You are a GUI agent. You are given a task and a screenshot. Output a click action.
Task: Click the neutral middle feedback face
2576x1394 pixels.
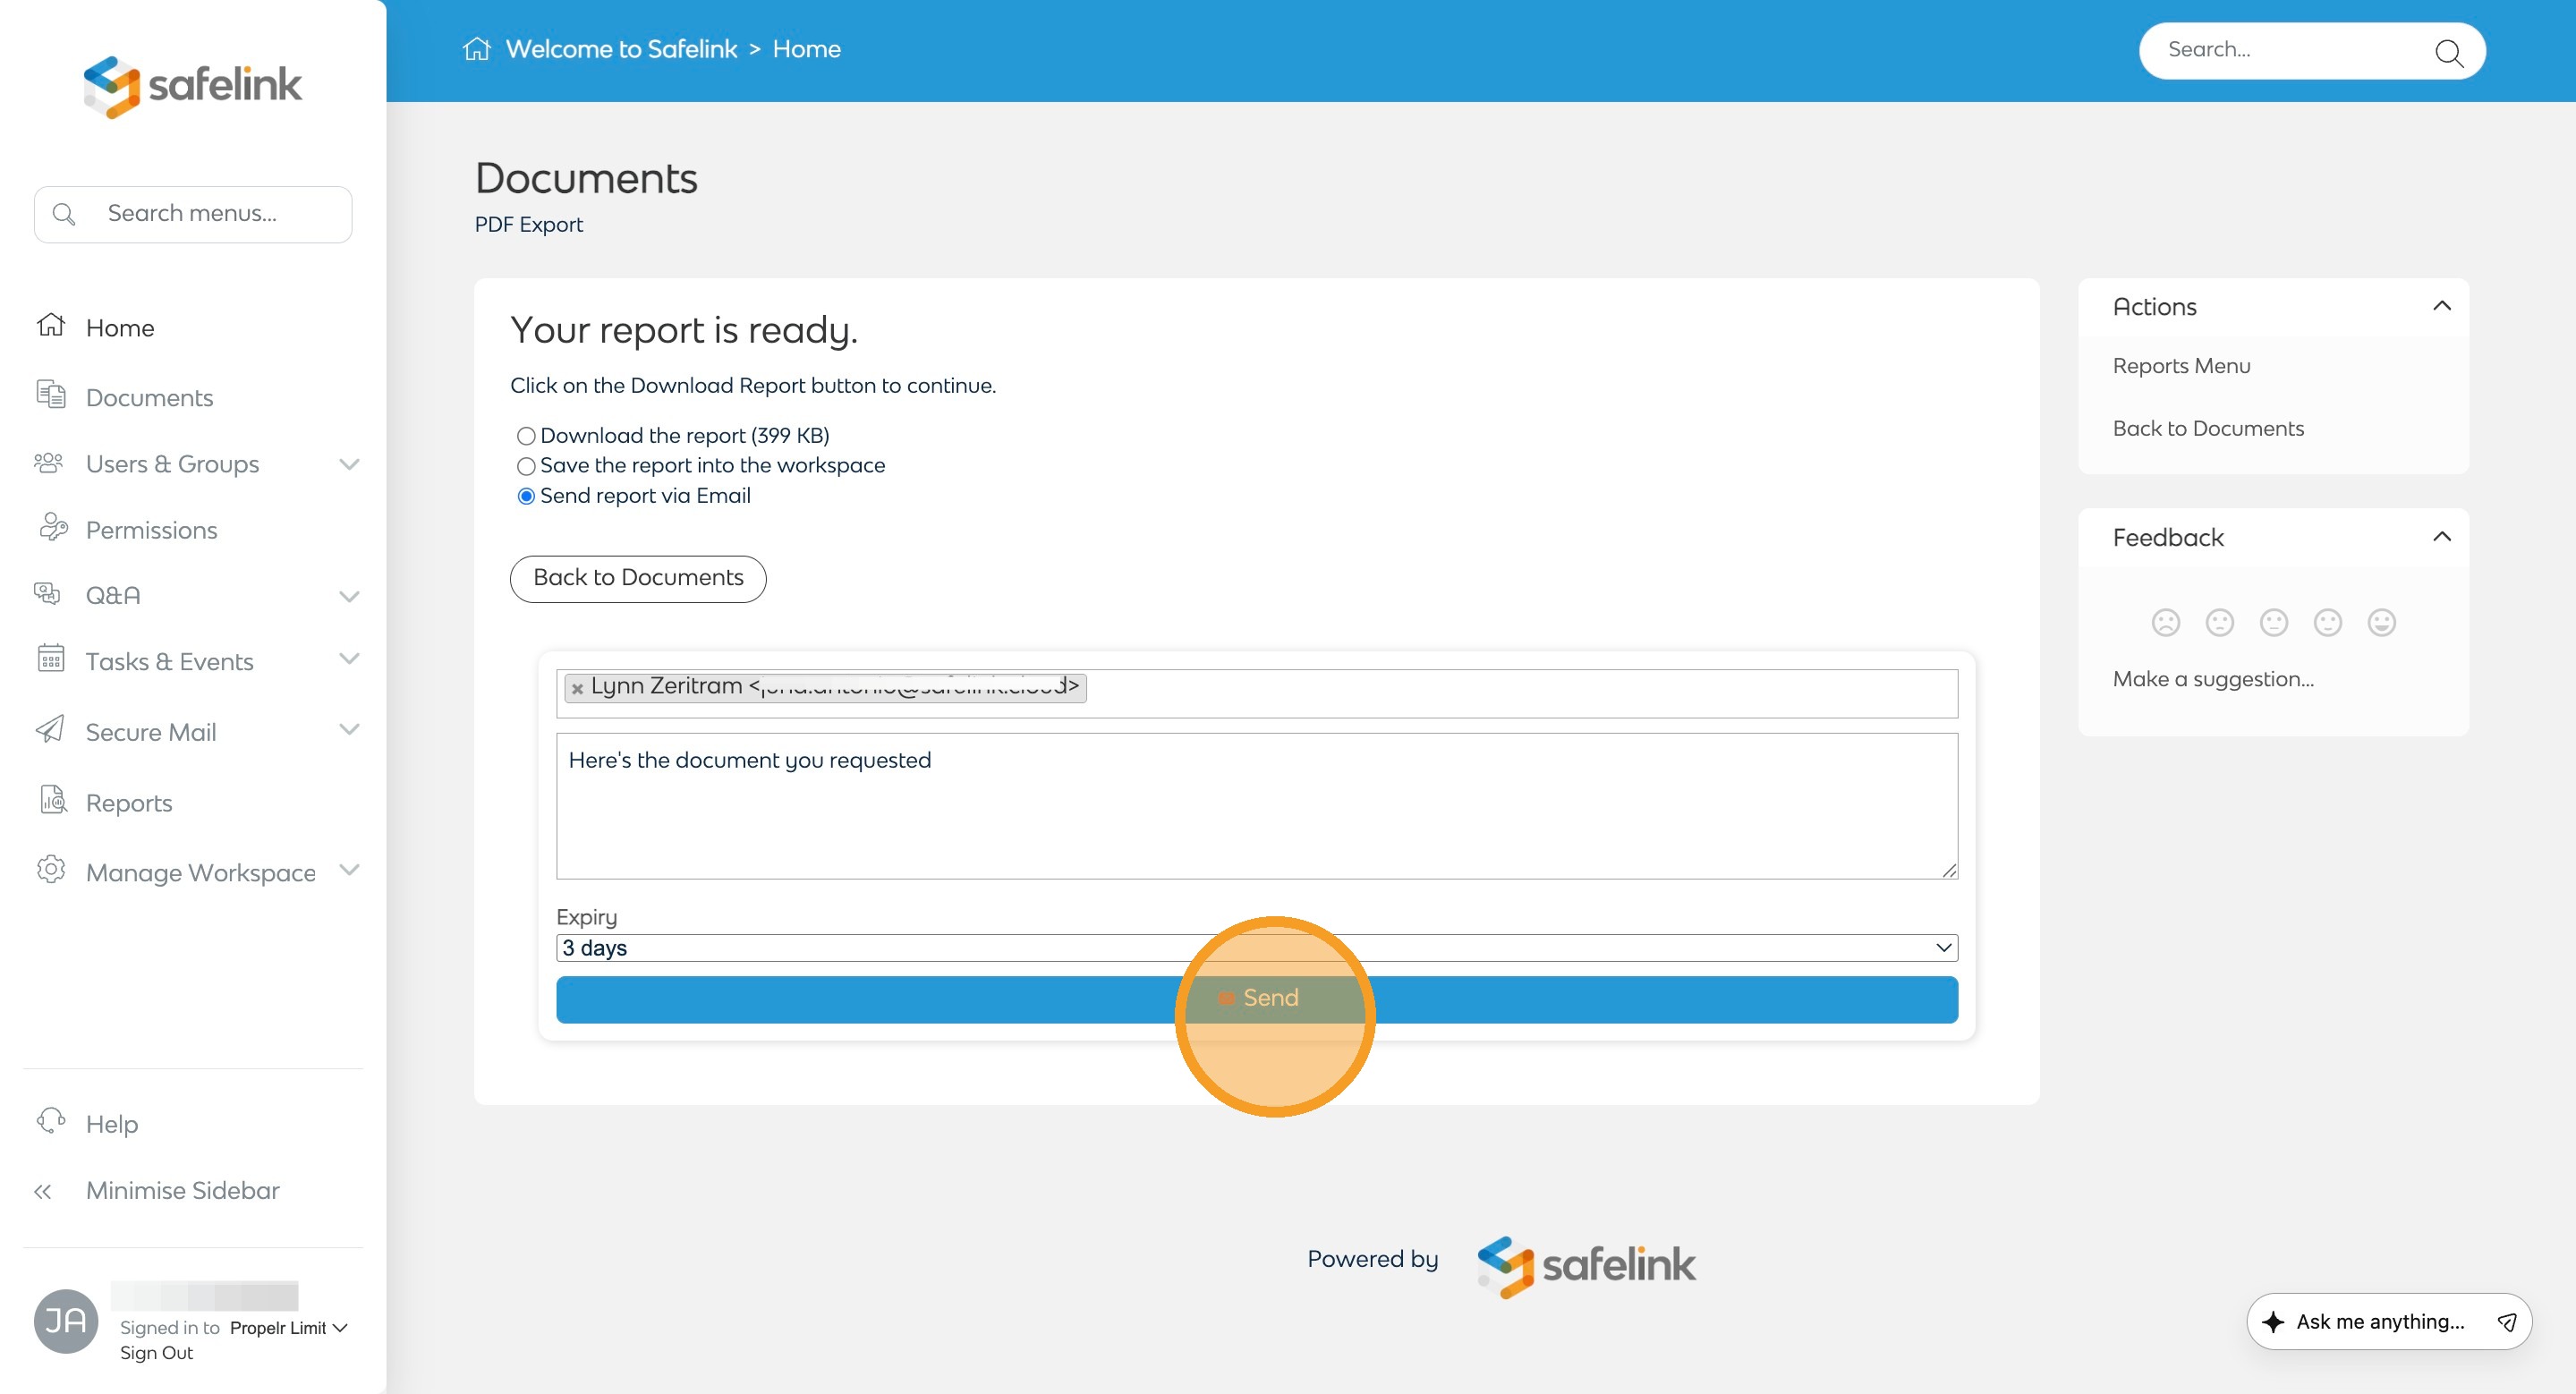[2273, 623]
